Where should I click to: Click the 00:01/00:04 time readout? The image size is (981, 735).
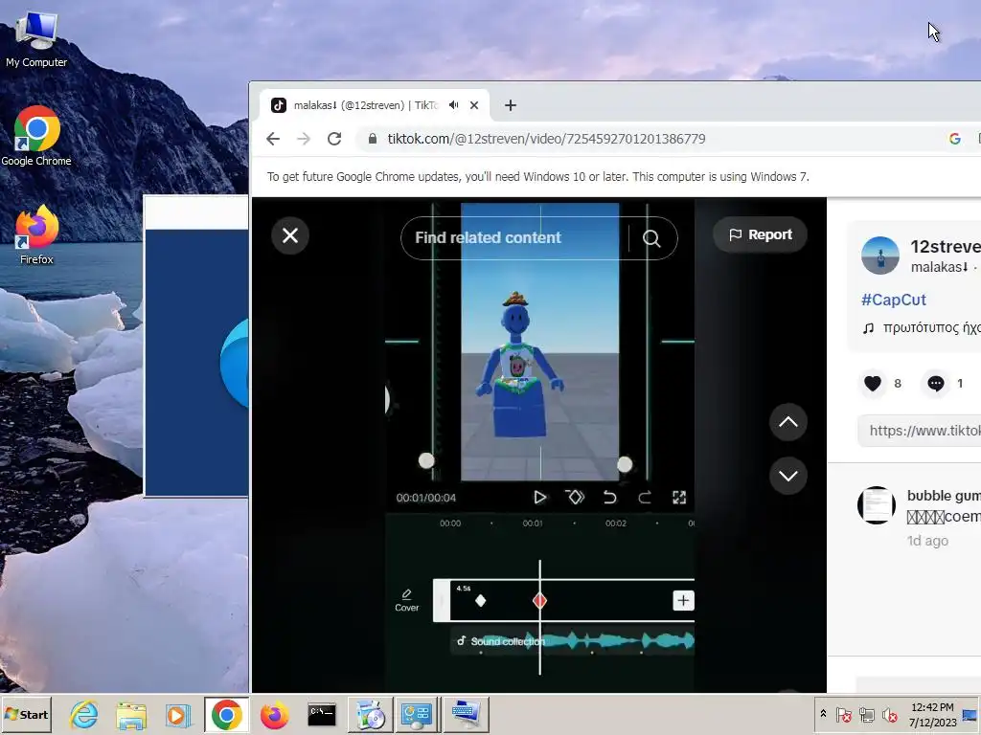[x=425, y=498]
